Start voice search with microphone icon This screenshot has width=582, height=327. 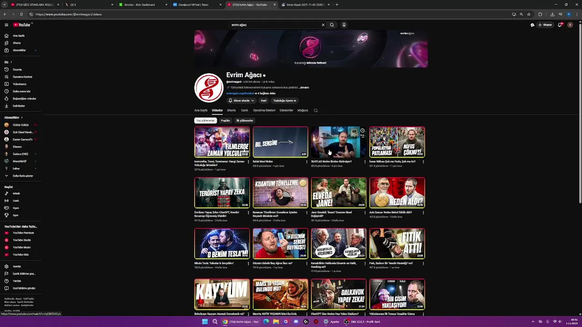point(344,25)
